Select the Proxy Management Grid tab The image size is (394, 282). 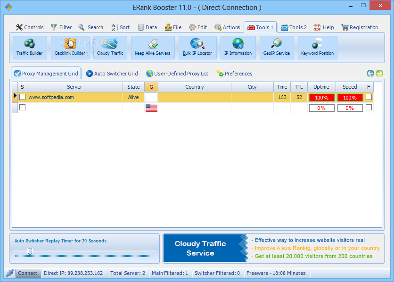pyautogui.click(x=46, y=74)
